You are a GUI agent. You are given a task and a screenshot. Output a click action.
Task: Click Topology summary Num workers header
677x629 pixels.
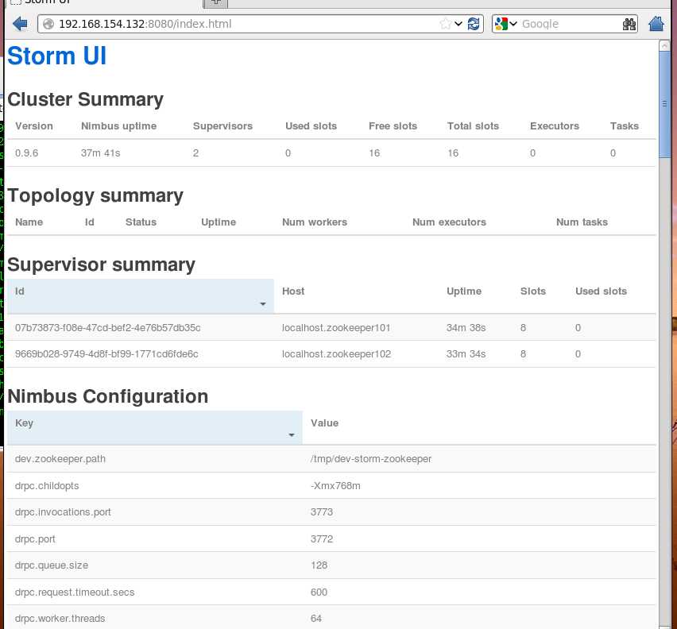[x=315, y=222]
